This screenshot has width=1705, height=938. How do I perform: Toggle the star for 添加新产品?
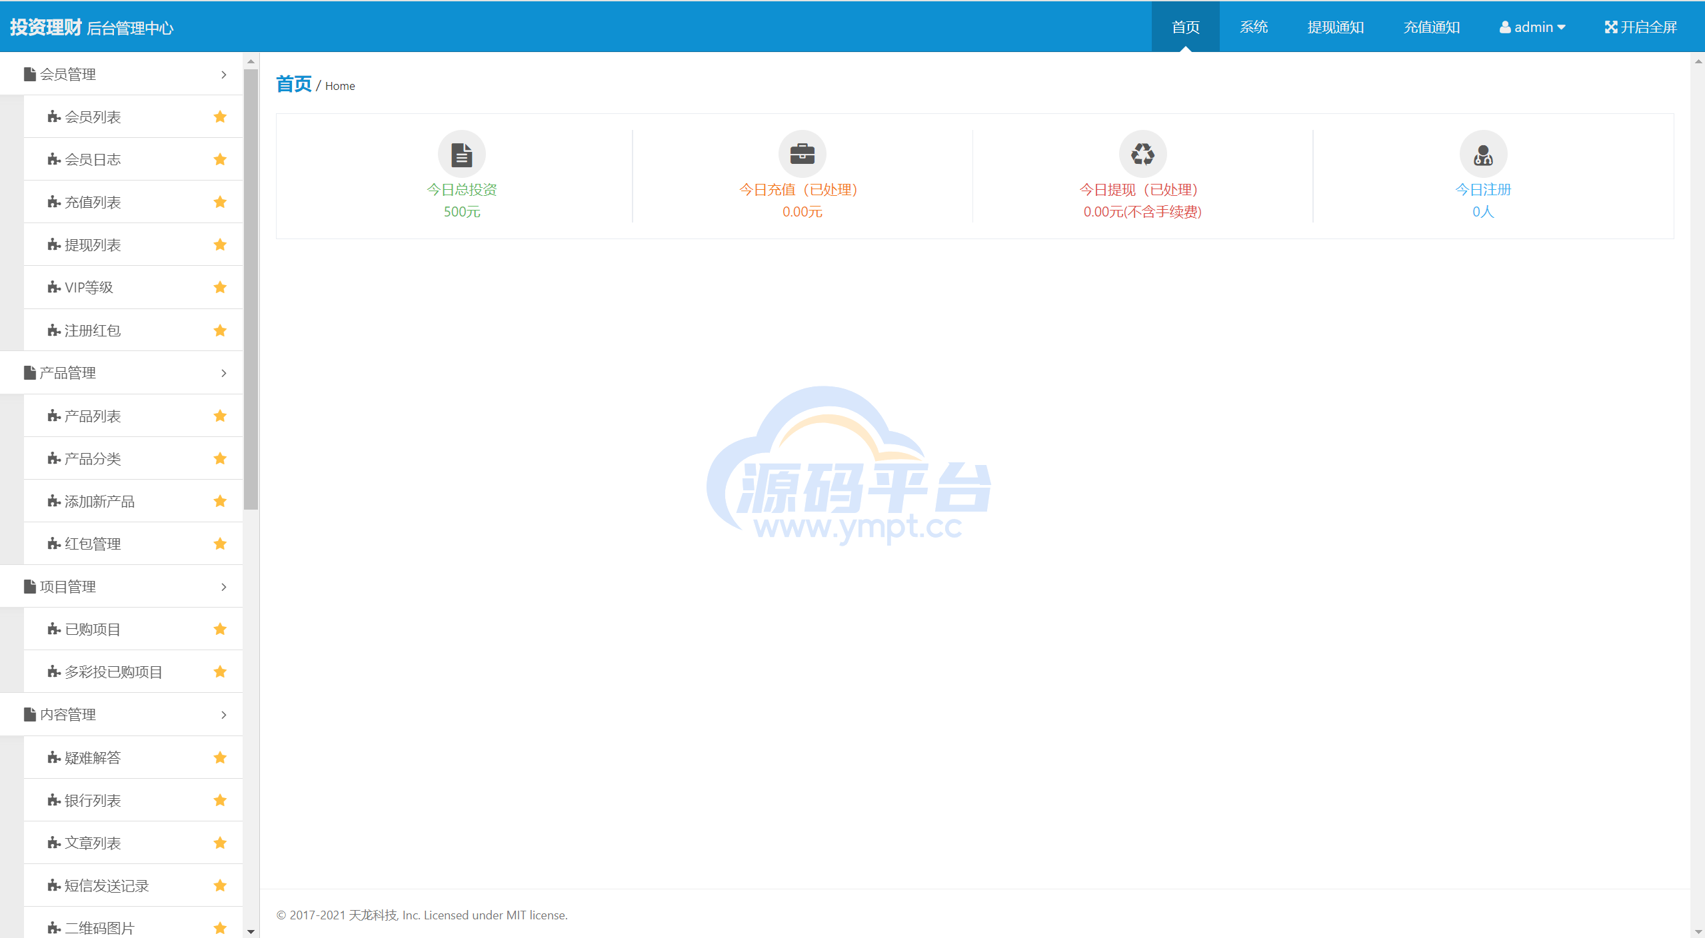(x=220, y=501)
